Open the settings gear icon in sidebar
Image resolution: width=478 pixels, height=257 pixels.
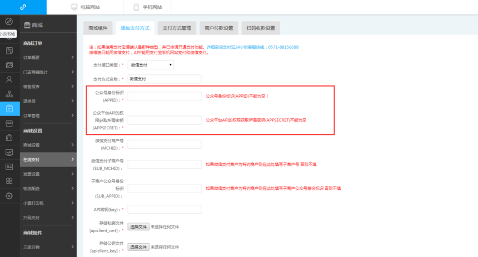[x=9, y=195]
